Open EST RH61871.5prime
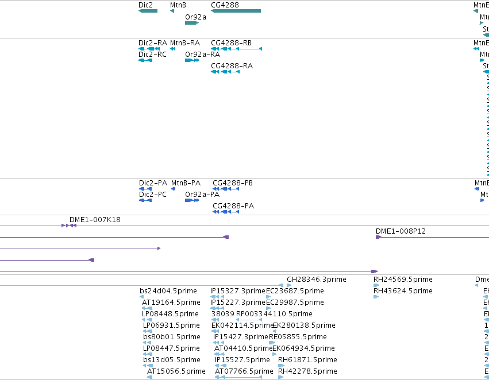Viewport: 489px width, 380px height. click(307, 360)
